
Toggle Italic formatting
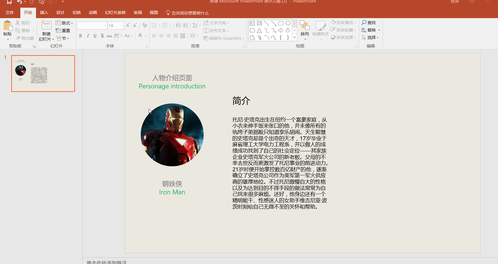88,36
